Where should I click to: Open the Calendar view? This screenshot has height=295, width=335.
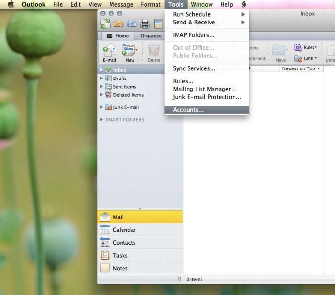124,230
